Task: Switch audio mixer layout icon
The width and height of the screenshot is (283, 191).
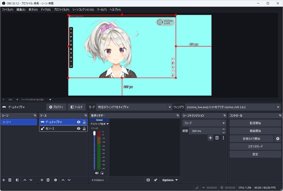Action: click(x=148, y=180)
